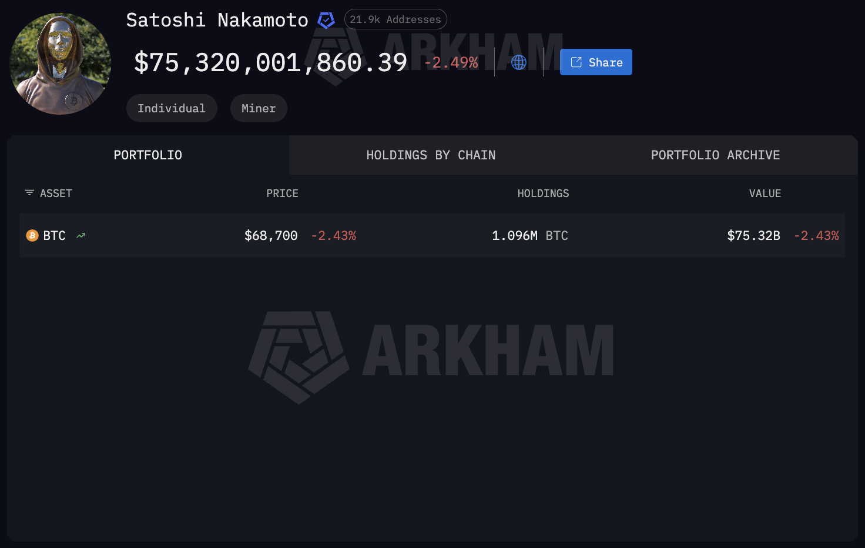Screen dimensions: 865x548
Task: Click the green trend chart icon beside BTC
Action: coord(81,236)
